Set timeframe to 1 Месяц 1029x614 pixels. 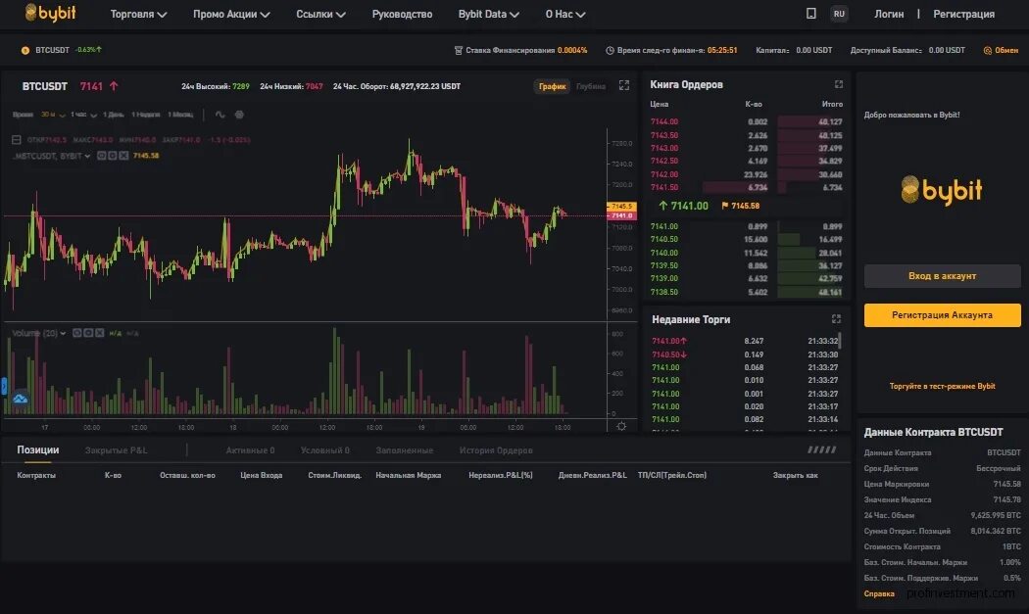[x=180, y=115]
